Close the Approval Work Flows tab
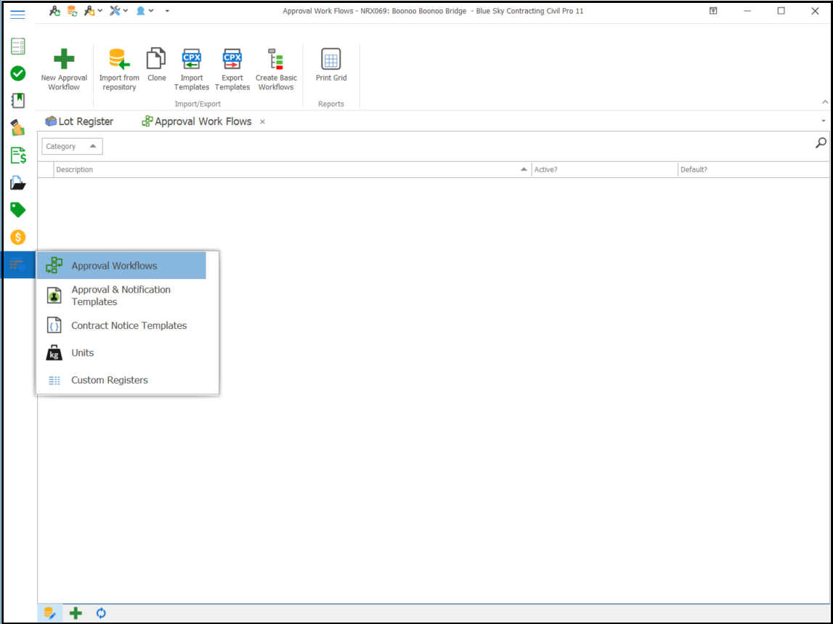Screen dimensions: 833x624 [x=263, y=122]
